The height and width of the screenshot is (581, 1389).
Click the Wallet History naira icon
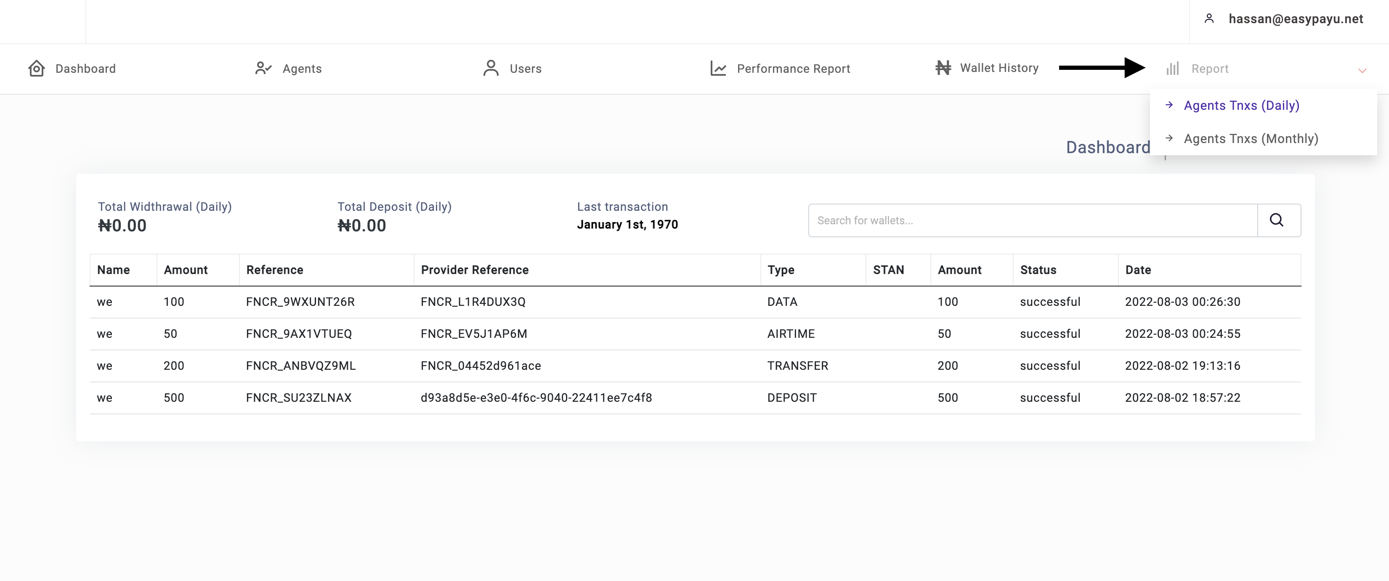943,68
